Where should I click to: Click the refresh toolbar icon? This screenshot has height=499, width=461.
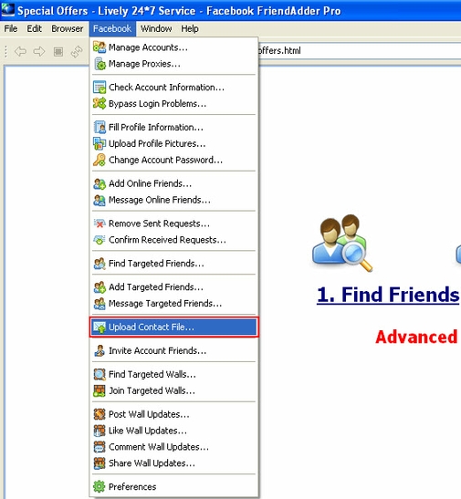click(x=77, y=52)
